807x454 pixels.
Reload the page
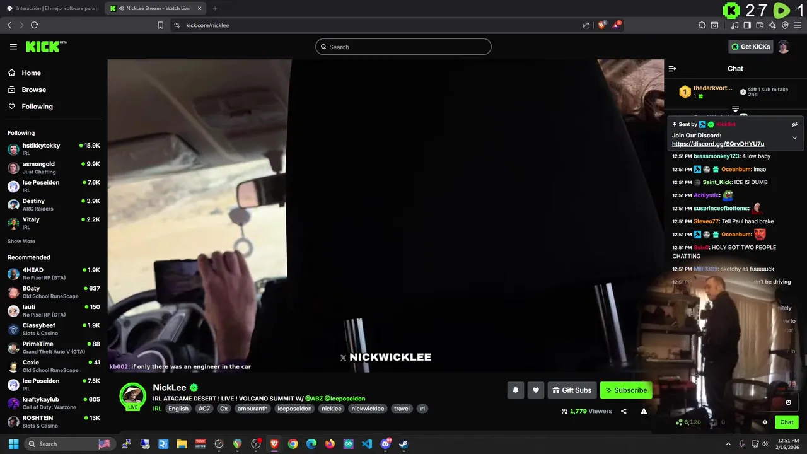[34, 25]
